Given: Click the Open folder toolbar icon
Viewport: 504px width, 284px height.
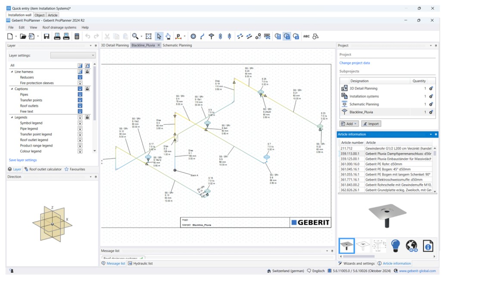Looking at the screenshot, I should coord(23,37).
